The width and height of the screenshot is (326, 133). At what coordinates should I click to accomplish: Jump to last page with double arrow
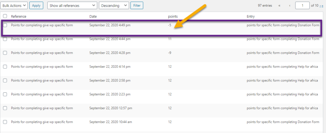tap(322, 6)
